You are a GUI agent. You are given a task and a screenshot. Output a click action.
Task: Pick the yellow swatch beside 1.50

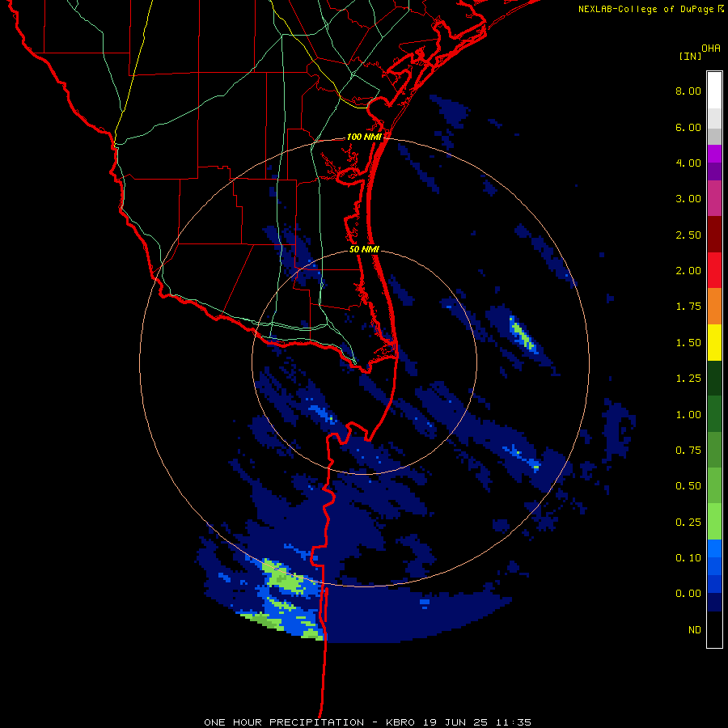[714, 342]
